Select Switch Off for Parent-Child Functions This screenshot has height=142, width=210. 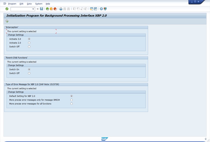coord(29,73)
